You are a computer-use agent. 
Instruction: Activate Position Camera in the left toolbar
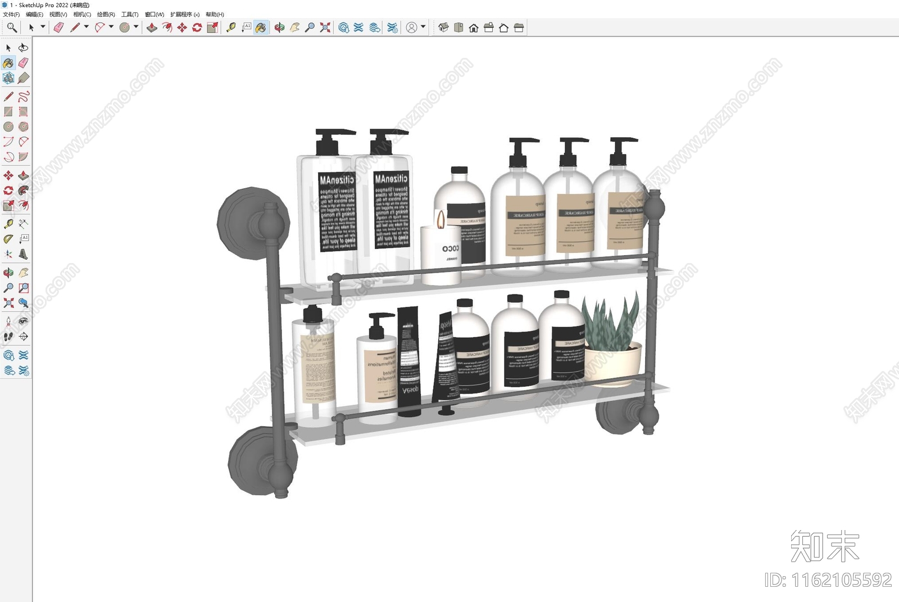(x=8, y=322)
